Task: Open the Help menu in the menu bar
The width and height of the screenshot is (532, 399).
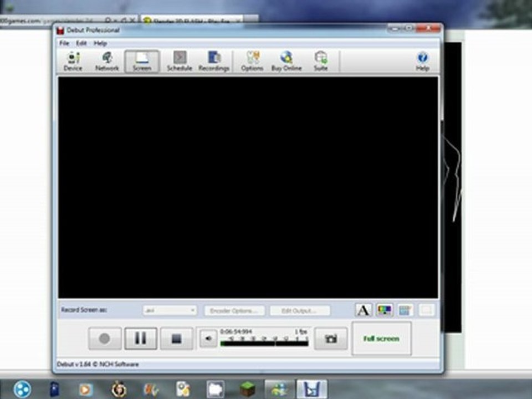Action: [x=100, y=43]
